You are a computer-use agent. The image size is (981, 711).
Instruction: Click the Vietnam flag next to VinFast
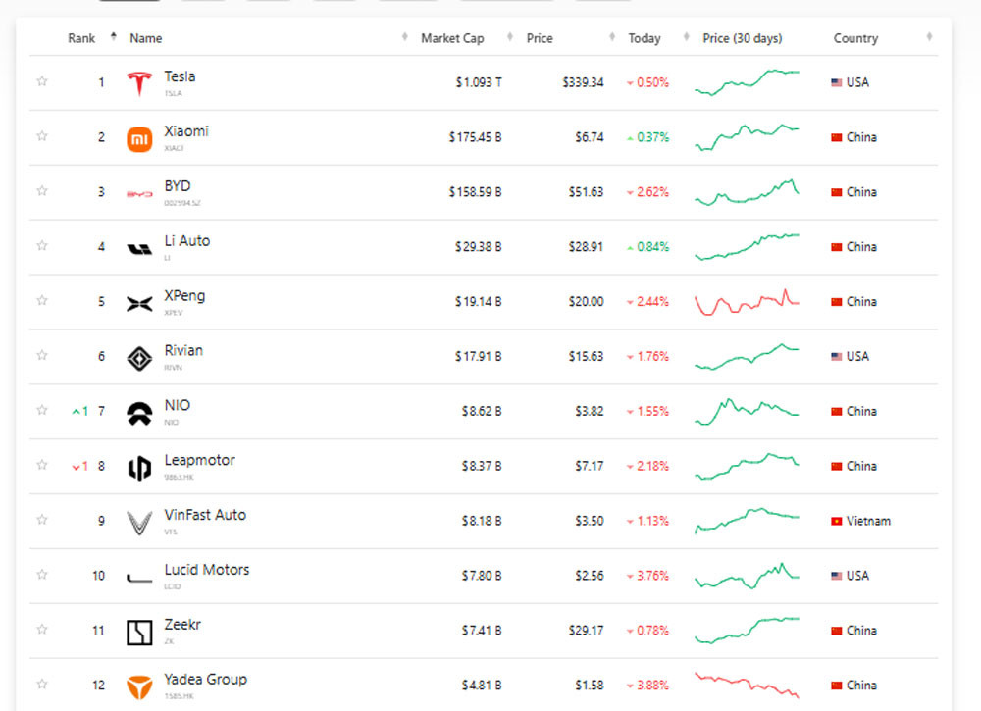point(837,522)
